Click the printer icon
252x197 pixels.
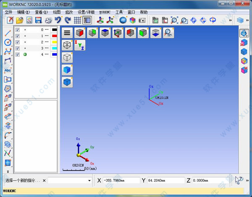(x=48, y=20)
